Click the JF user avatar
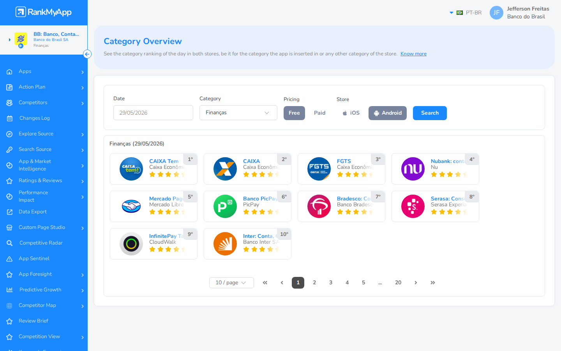The width and height of the screenshot is (561, 351). (496, 12)
